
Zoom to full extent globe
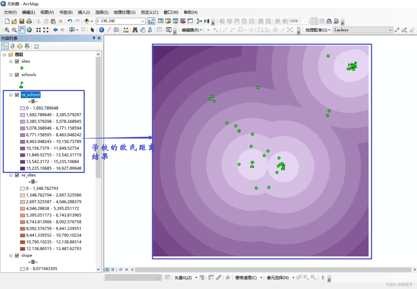(29, 30)
